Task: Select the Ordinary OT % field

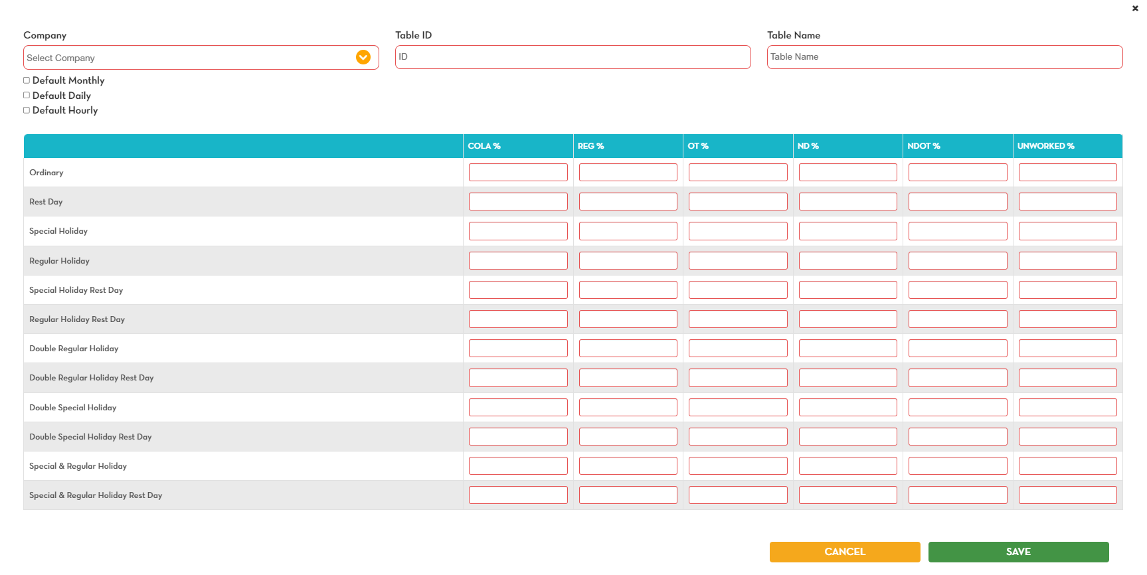Action: [738, 173]
